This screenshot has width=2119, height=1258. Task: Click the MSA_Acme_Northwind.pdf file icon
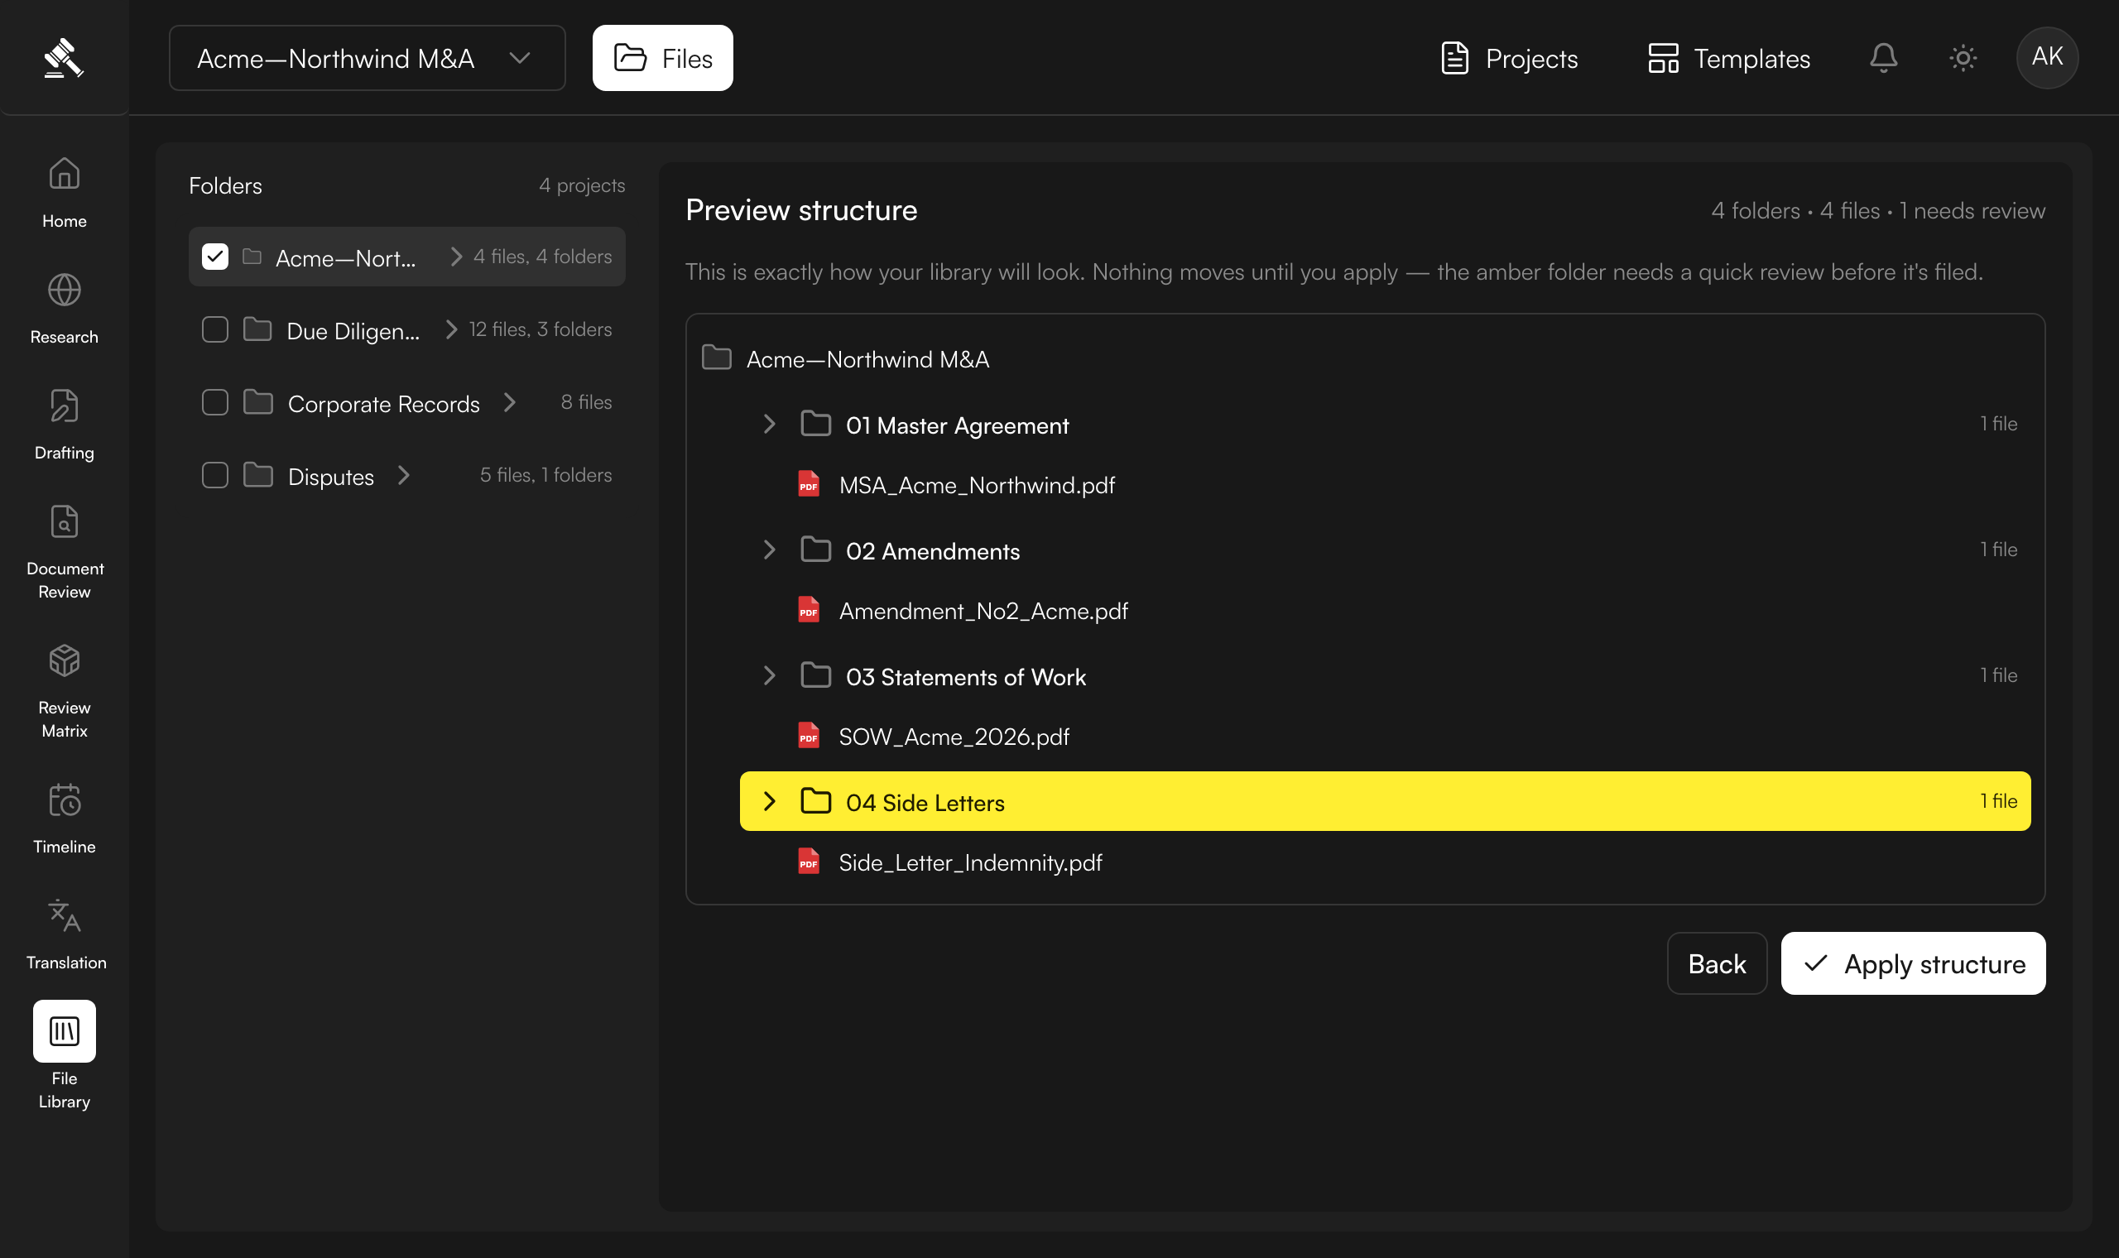809,484
